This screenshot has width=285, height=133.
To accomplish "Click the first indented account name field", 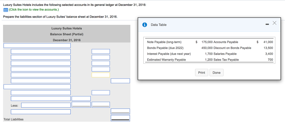I will pos(41,51).
